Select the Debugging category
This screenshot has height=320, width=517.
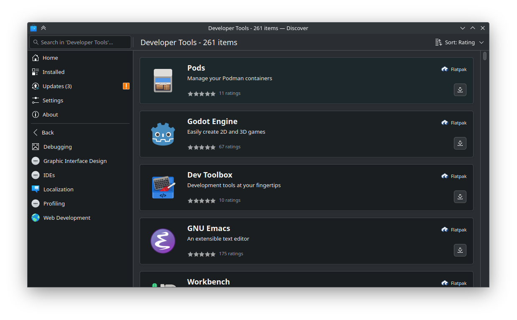(80, 147)
